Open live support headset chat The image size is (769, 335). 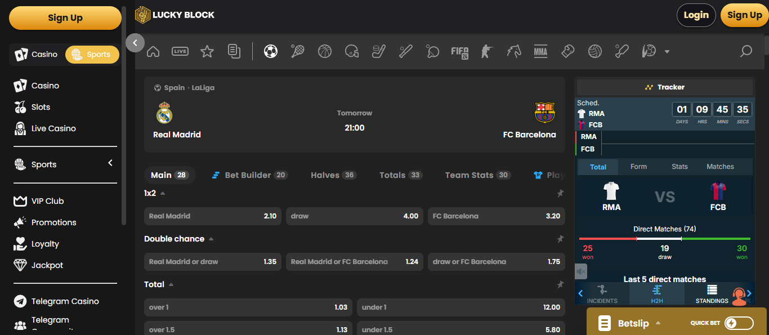click(739, 296)
